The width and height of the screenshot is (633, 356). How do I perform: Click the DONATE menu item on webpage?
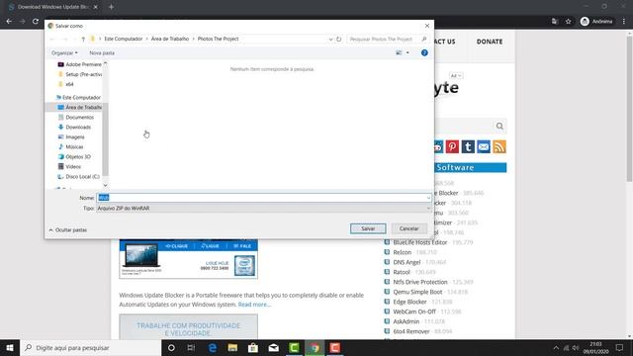coord(490,42)
